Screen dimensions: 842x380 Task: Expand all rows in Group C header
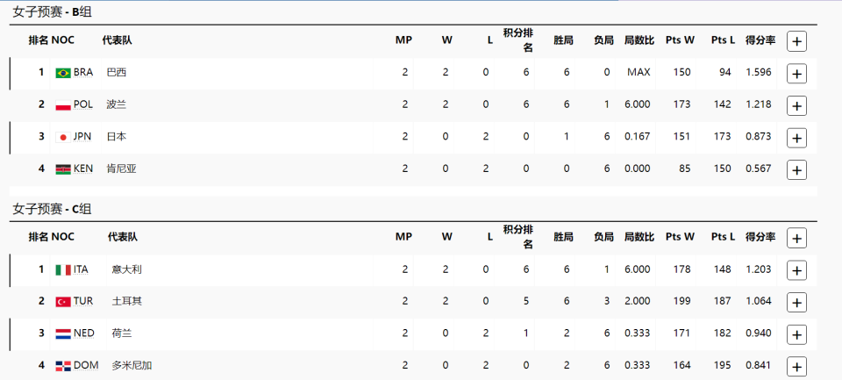click(796, 238)
